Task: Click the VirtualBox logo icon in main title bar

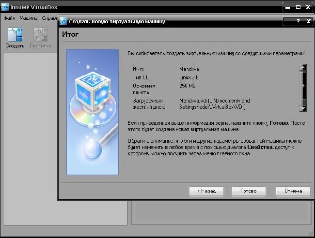Action: 5,7
